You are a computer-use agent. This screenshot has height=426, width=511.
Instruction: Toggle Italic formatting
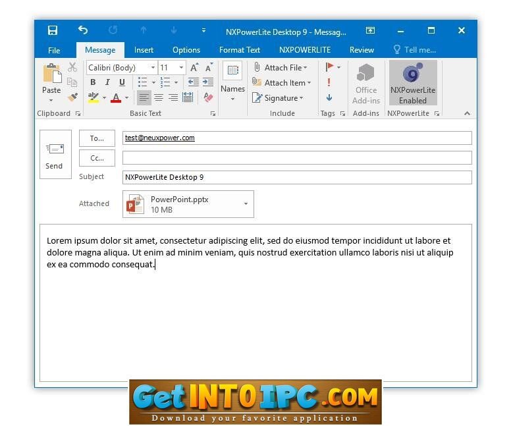pos(107,82)
